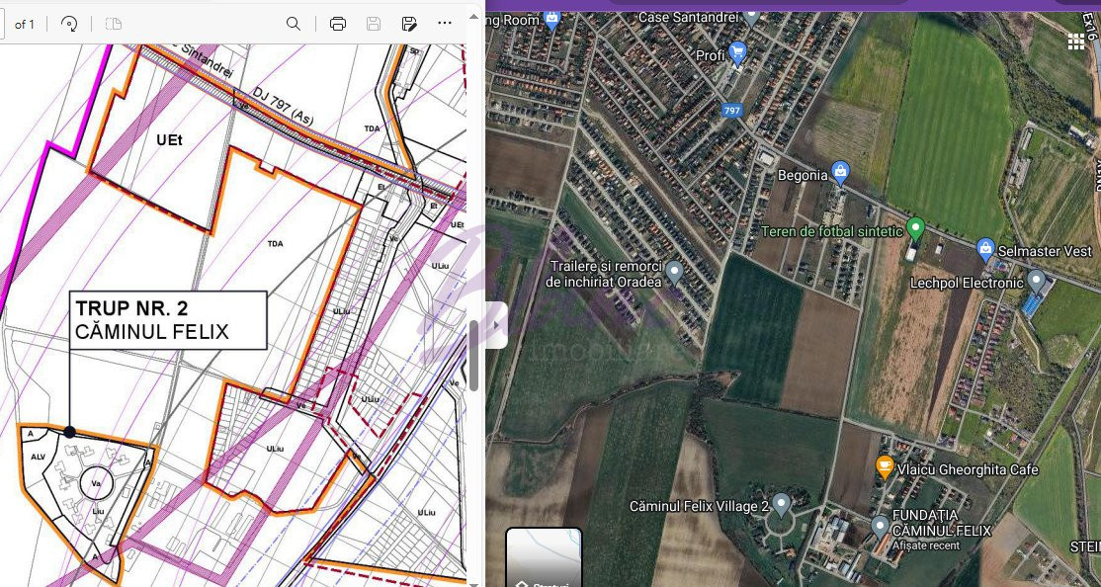Open the Google apps grid
Screen dimensions: 1101x587
pyautogui.click(x=1076, y=41)
